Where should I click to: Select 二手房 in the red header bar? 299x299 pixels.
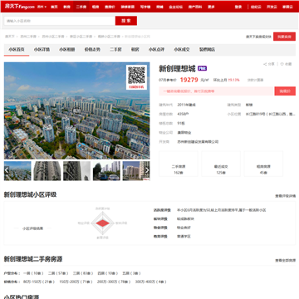click(x=81, y=7)
